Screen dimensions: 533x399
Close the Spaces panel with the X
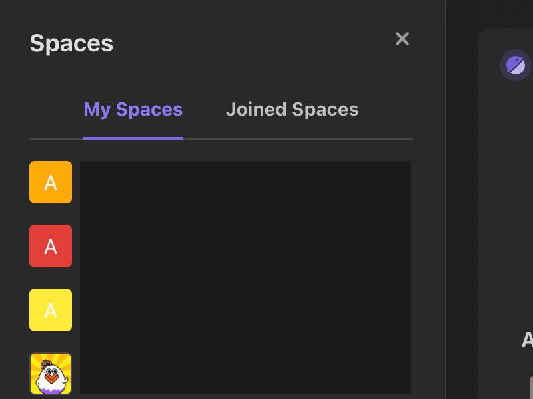(402, 39)
